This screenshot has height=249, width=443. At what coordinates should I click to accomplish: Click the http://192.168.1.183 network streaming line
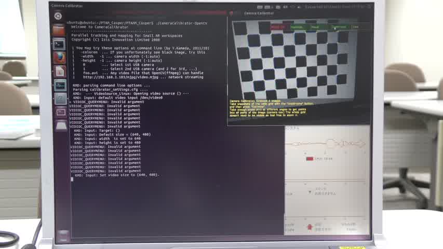[x=143, y=77]
